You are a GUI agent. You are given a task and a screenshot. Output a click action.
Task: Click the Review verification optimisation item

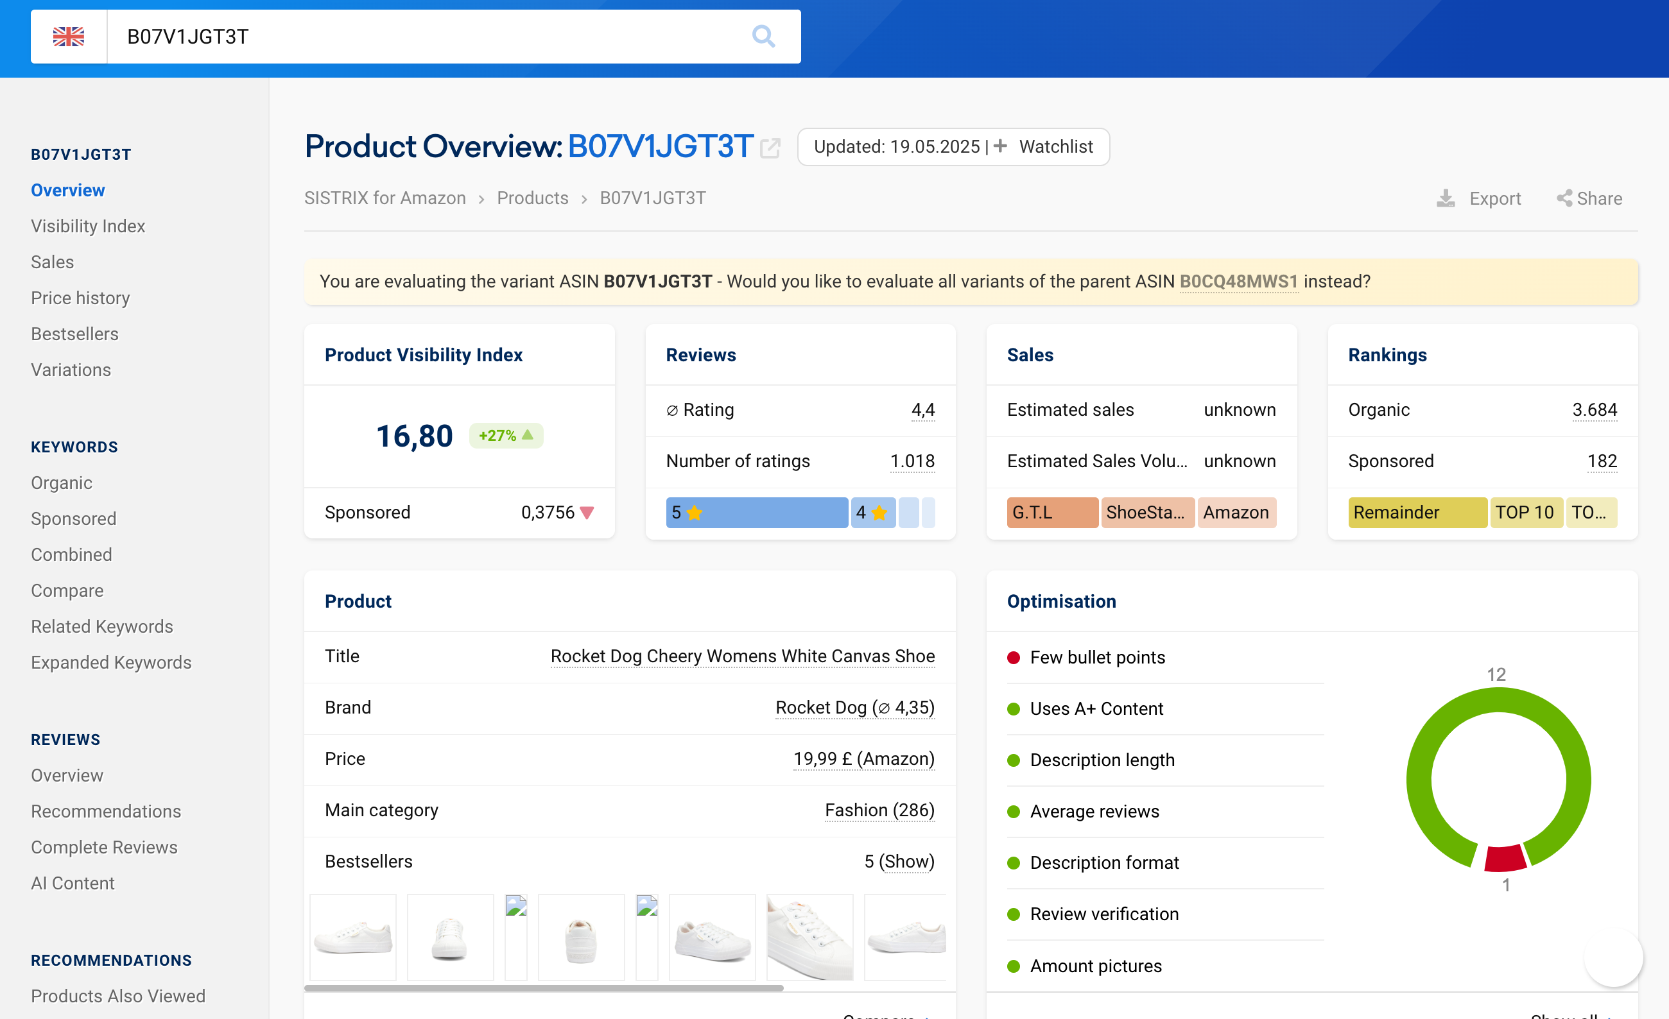tap(1104, 914)
